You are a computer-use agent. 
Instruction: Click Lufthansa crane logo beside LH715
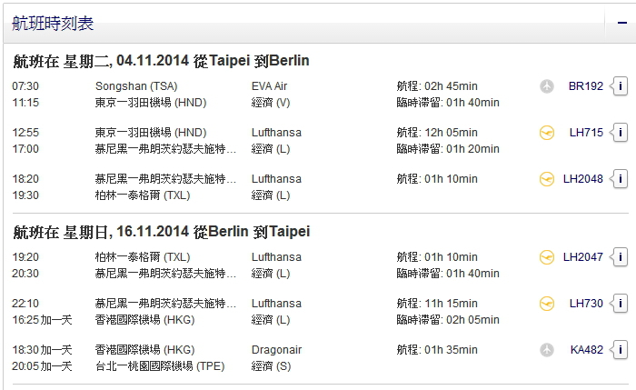pos(547,133)
